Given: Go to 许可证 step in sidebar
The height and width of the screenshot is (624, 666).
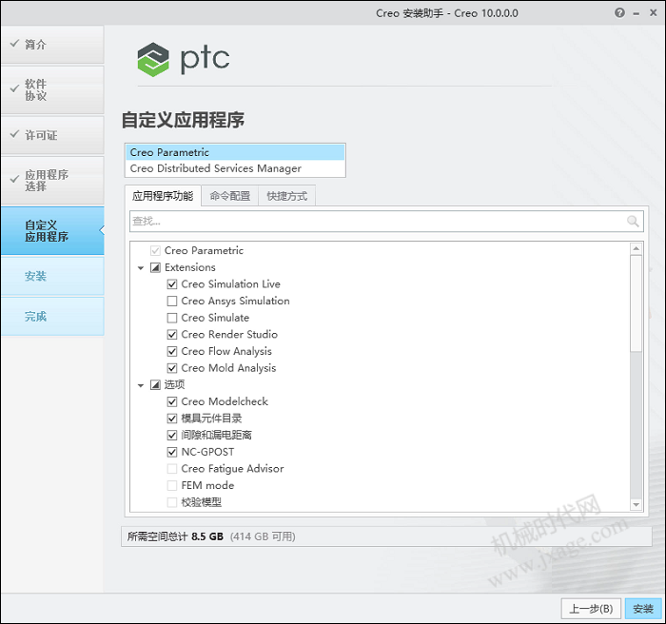Looking at the screenshot, I should (x=51, y=135).
